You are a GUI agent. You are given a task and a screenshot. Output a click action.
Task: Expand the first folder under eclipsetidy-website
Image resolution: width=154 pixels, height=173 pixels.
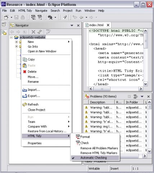[x=17, y=42]
